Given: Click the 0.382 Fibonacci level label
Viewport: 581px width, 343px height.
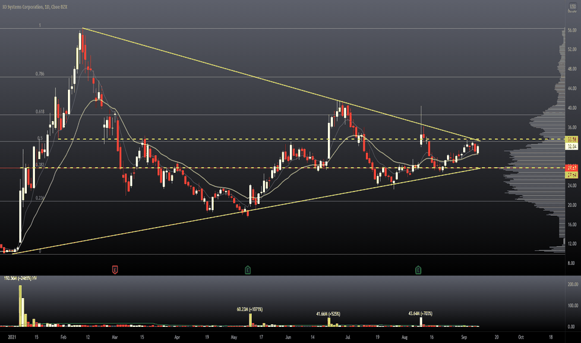Looking at the screenshot, I should click(x=40, y=165).
